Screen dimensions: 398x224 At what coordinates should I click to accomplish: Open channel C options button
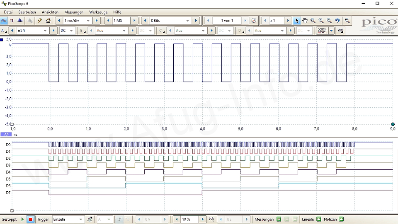[162, 31]
